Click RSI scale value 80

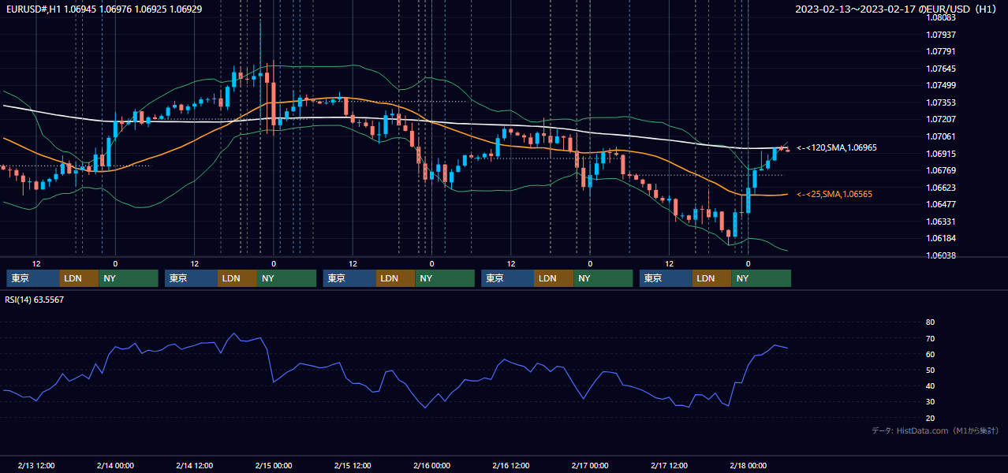(930, 322)
